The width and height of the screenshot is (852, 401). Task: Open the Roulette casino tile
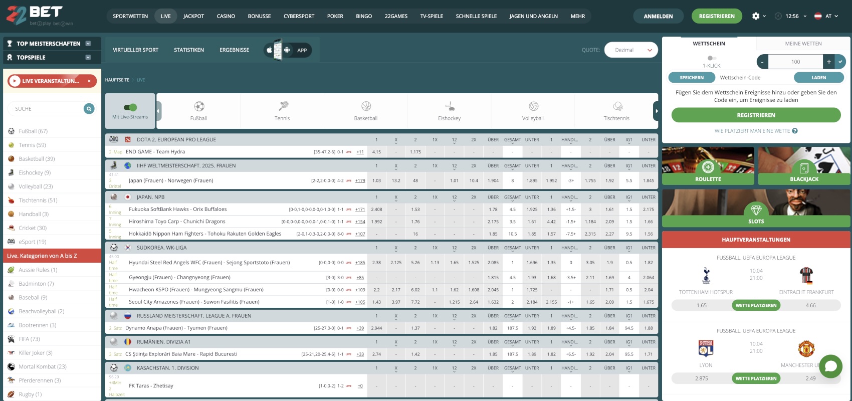click(x=708, y=166)
